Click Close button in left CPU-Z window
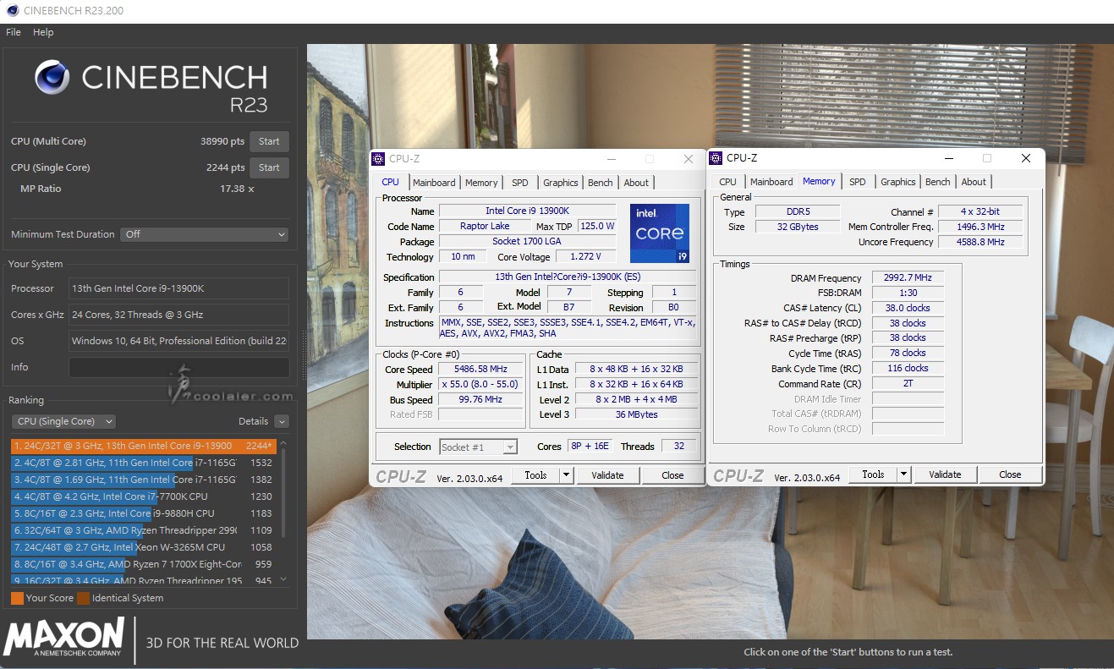1114x669 pixels. 672,475
